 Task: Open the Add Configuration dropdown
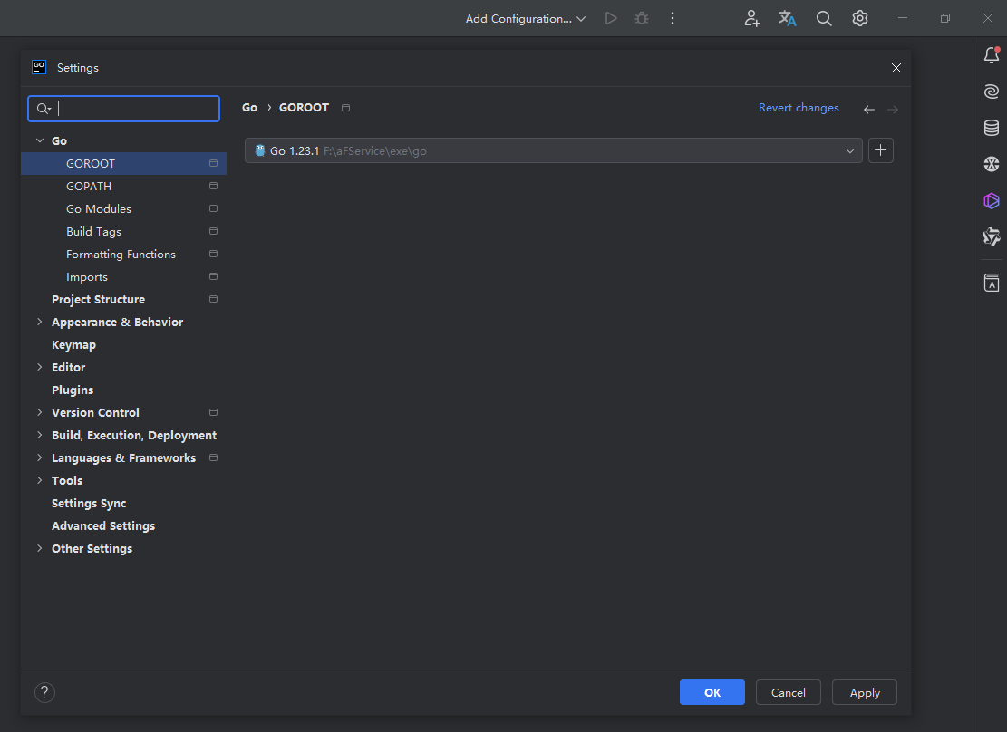pos(526,18)
